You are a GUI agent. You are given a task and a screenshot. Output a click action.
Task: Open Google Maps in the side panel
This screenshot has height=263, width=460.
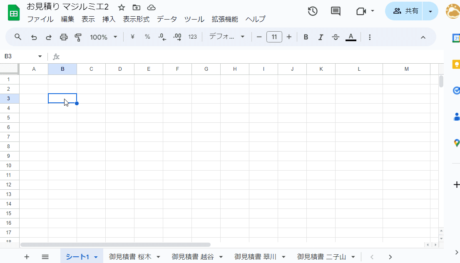[457, 143]
